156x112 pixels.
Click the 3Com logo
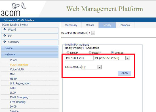(x=13, y=9)
